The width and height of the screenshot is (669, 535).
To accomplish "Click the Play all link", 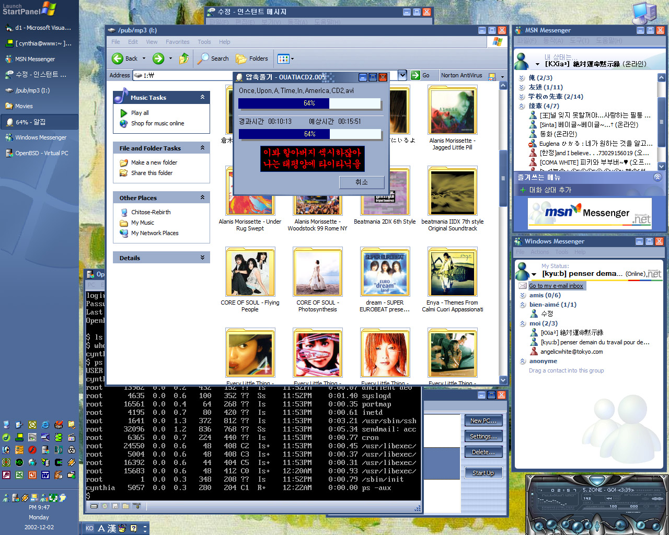I will [x=140, y=113].
